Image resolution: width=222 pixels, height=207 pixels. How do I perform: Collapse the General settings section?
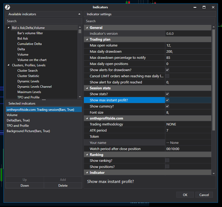click(87, 28)
